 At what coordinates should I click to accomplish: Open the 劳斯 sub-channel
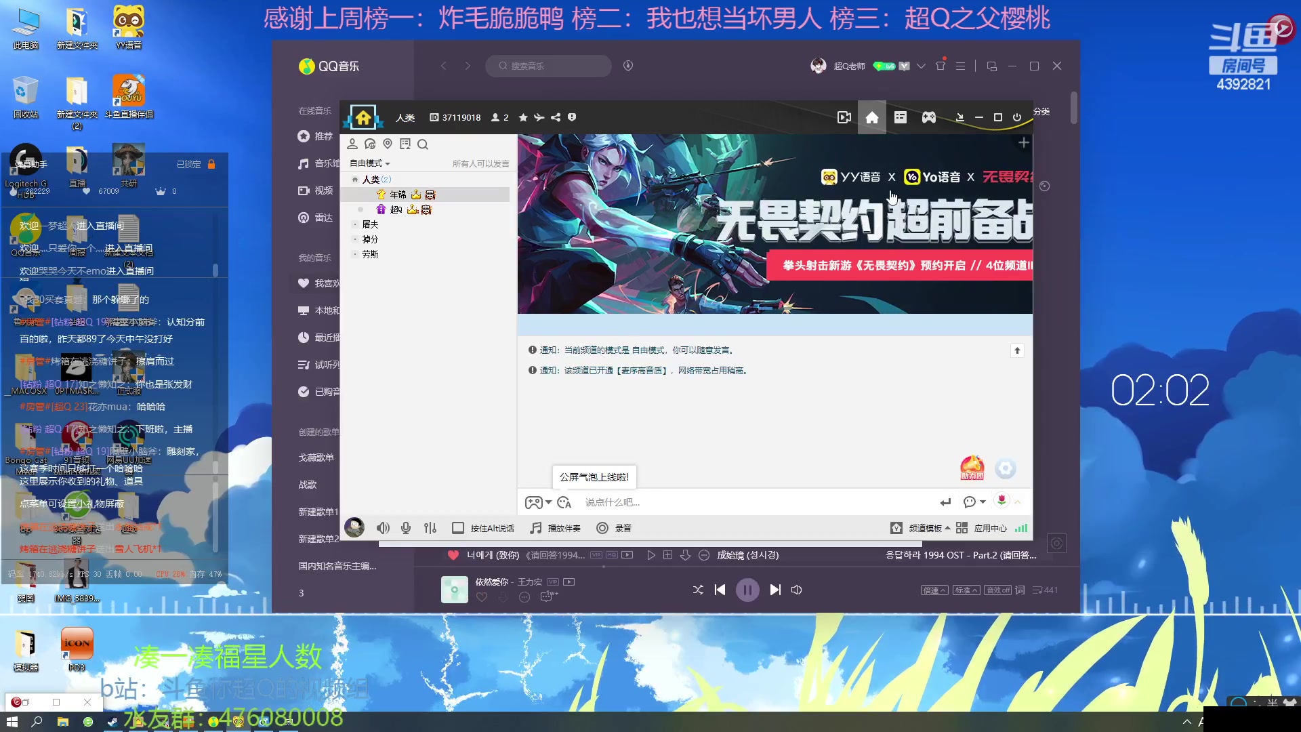[x=370, y=254]
